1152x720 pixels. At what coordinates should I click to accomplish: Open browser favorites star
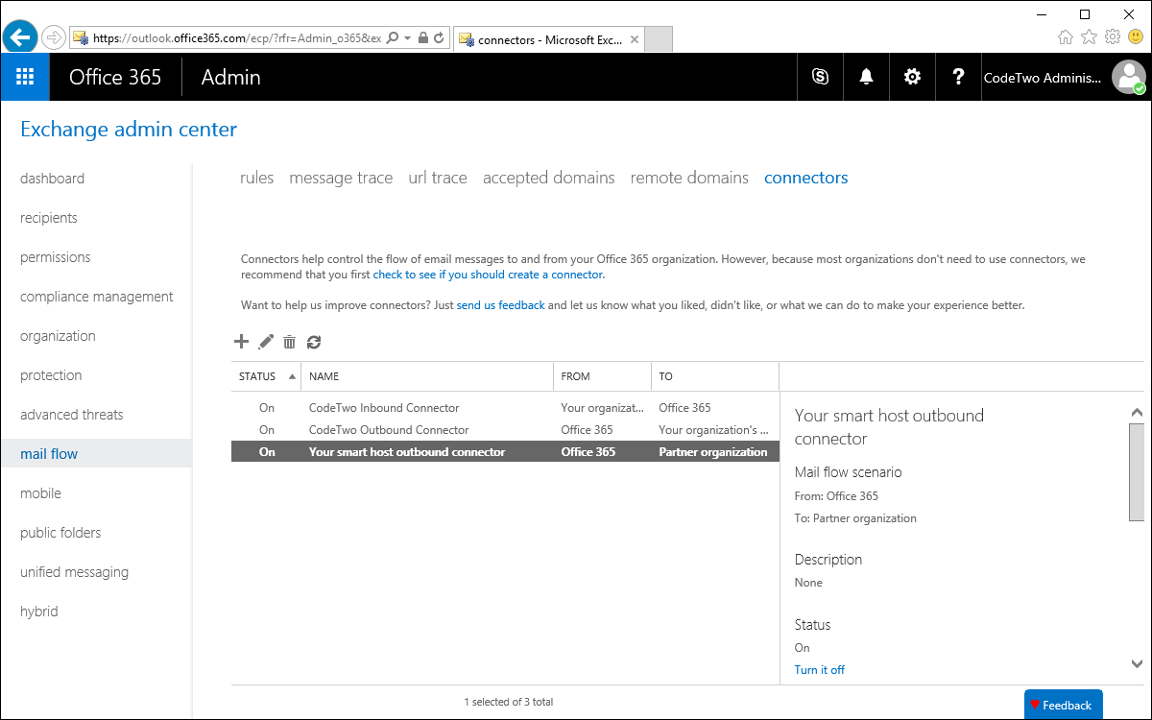(x=1089, y=36)
